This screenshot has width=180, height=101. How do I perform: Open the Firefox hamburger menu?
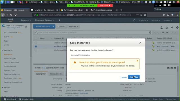[177, 15]
